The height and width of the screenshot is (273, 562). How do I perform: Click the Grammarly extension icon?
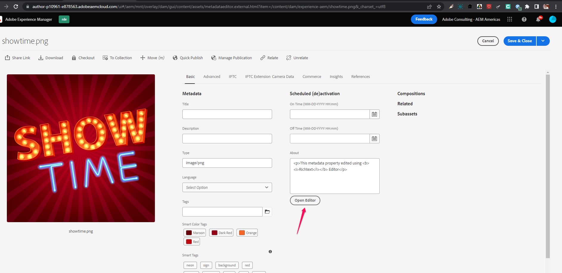click(508, 7)
